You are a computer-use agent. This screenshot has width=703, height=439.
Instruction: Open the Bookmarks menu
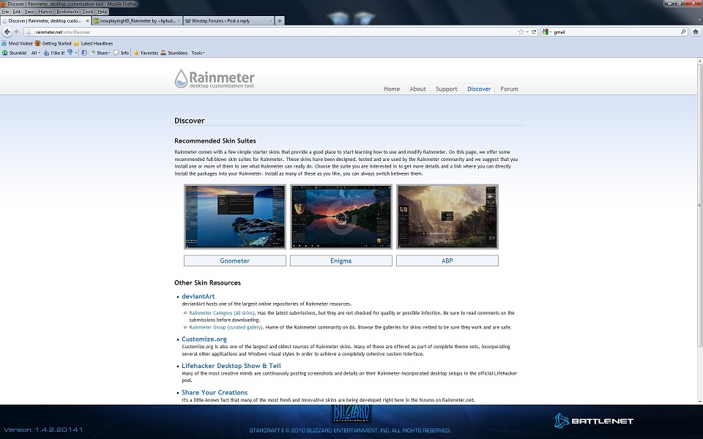click(67, 12)
